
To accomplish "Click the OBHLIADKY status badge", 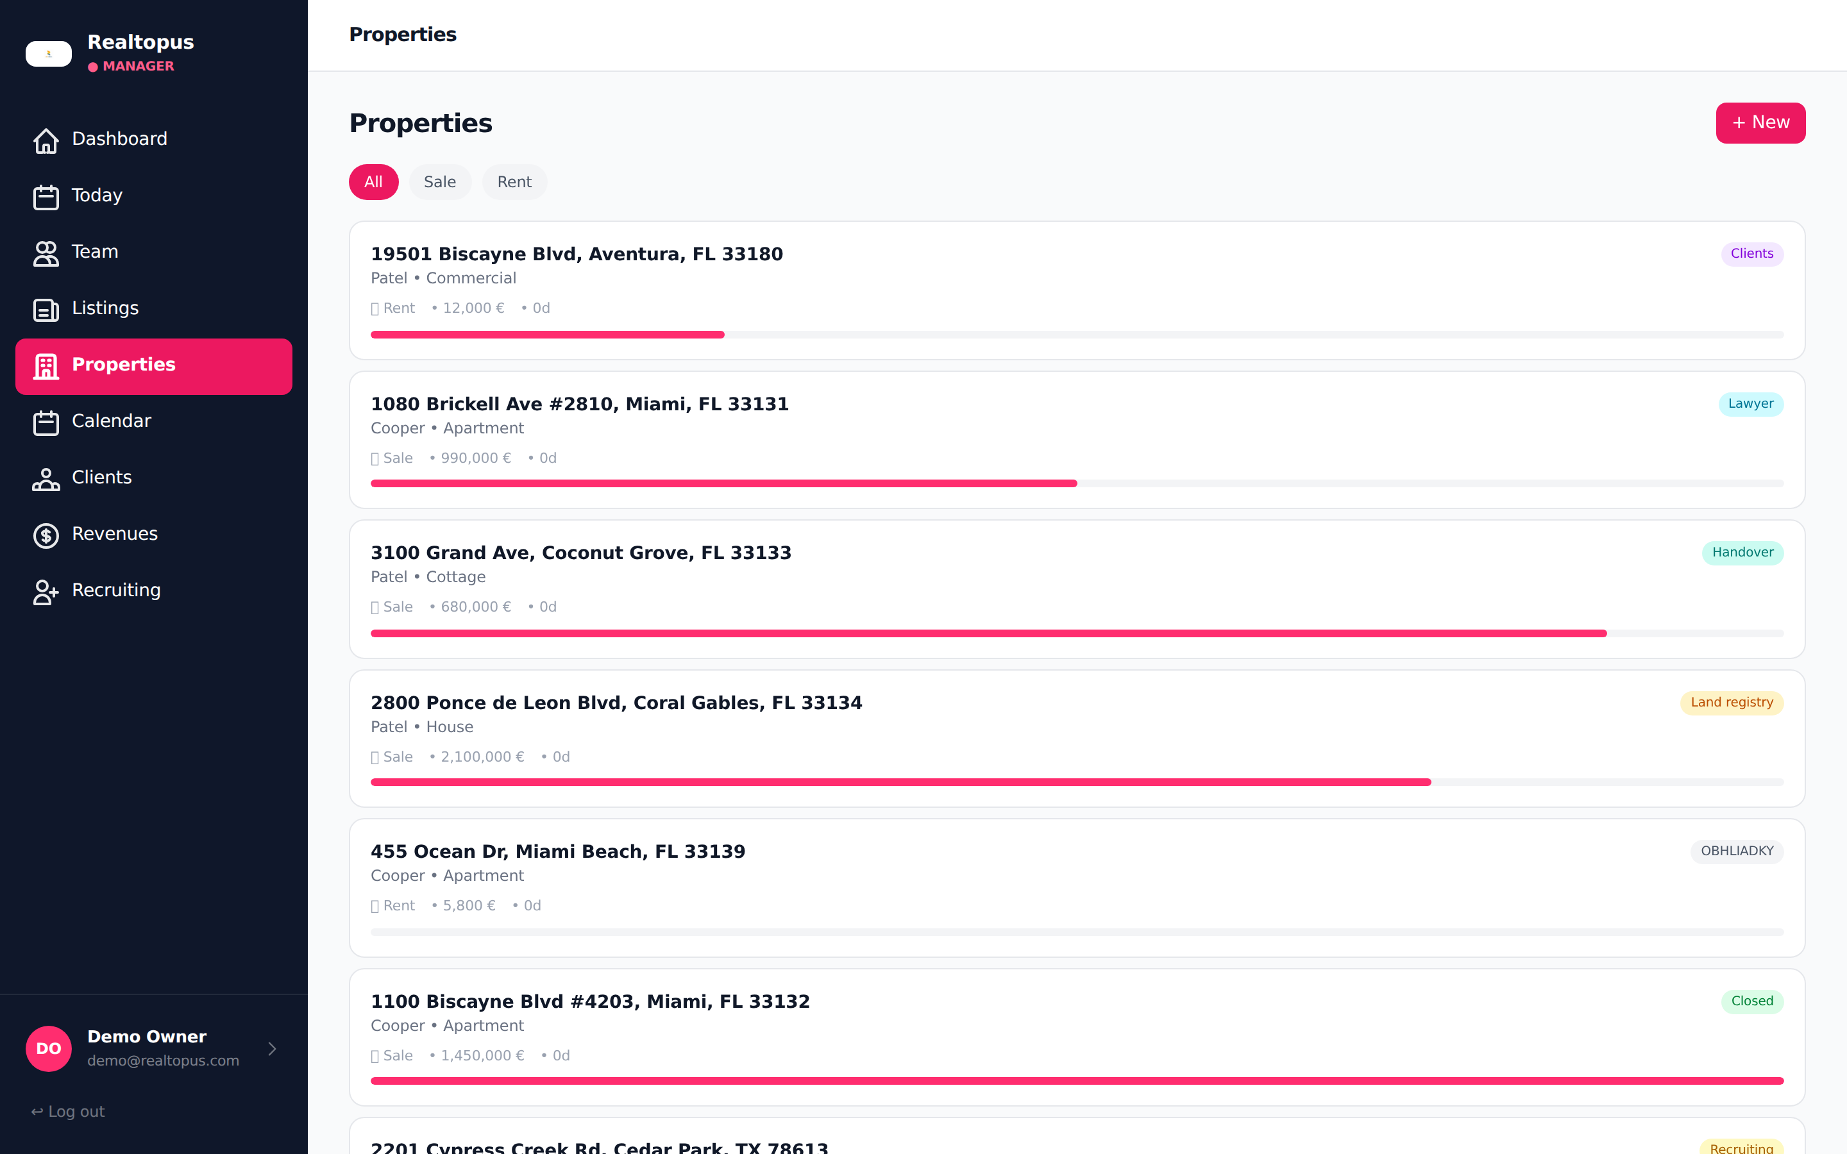I will click(x=1737, y=851).
